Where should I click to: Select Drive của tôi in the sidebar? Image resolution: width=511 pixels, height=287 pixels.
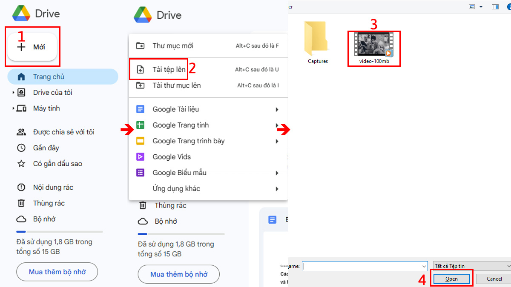coord(53,93)
